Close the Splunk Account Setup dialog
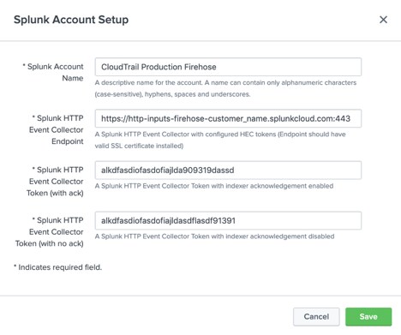 383,20
